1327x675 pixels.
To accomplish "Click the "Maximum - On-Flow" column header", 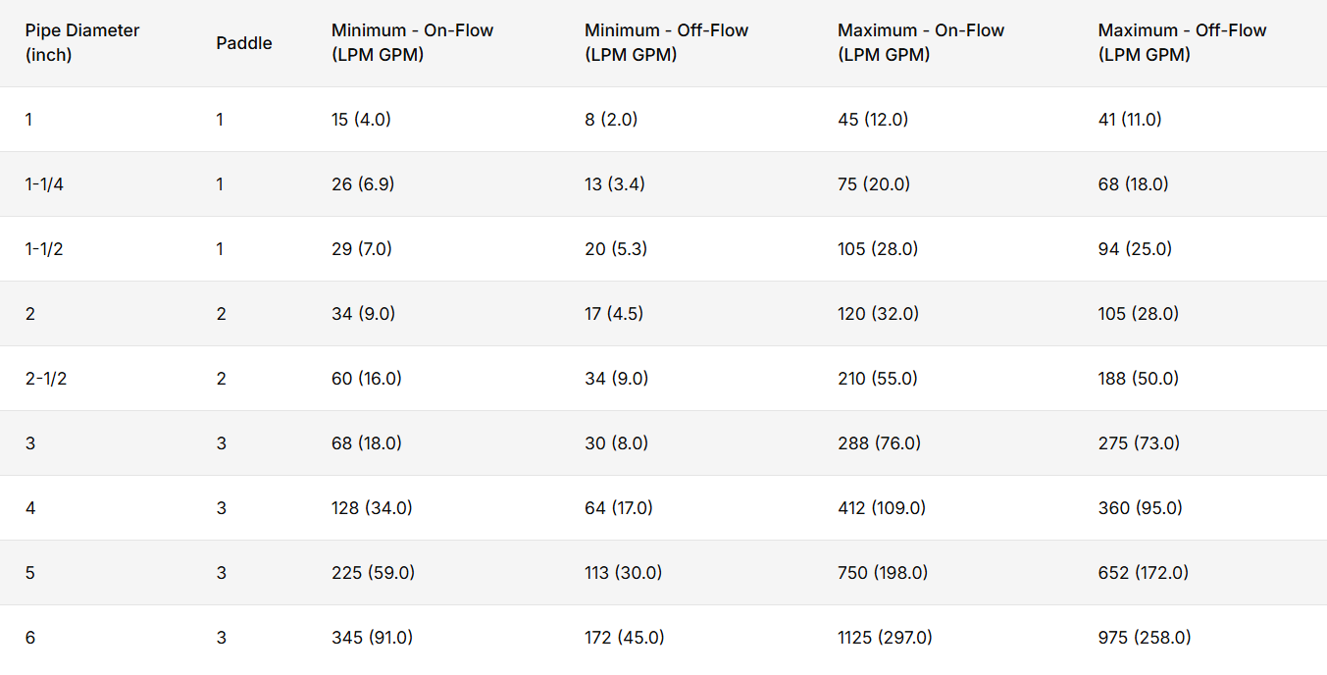I will coord(921,43).
